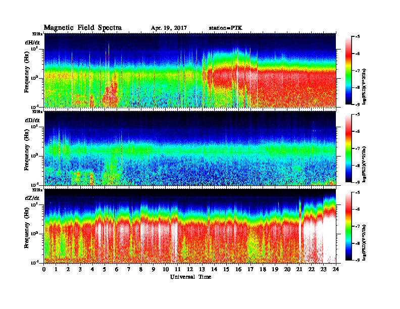Click the "station=PTK" label
Viewport: 400px width, 309px height.
(x=226, y=28)
